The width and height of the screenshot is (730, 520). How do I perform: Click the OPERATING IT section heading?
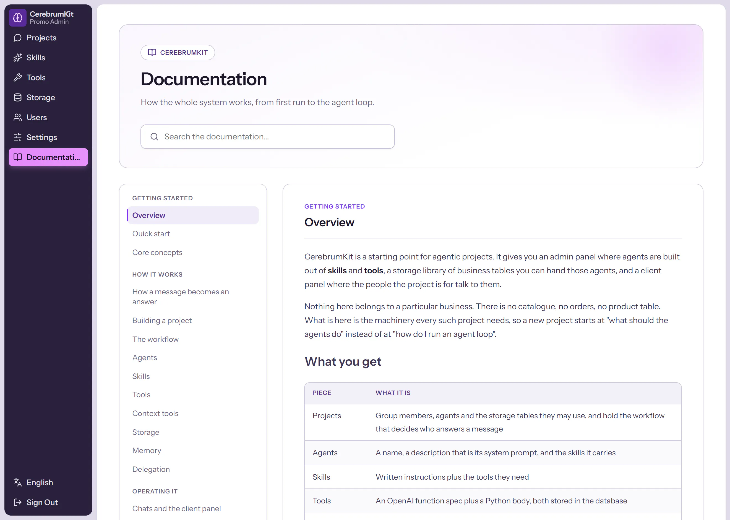pyautogui.click(x=155, y=491)
